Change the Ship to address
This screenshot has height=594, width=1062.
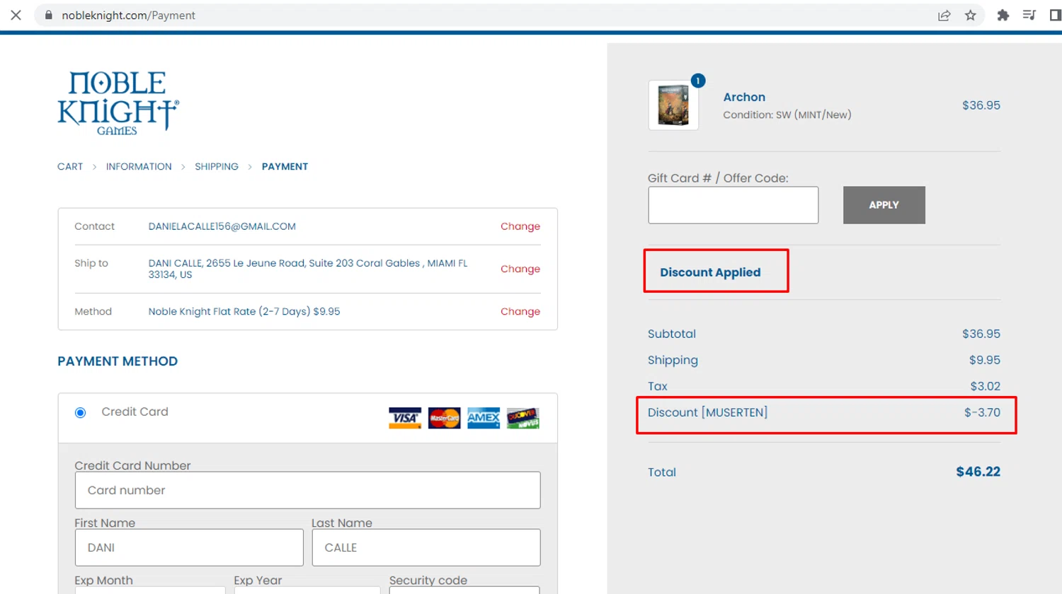tap(520, 269)
